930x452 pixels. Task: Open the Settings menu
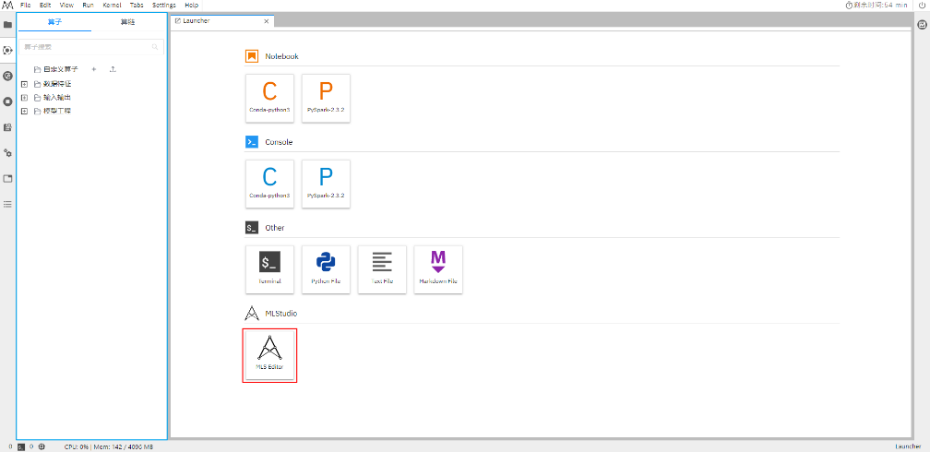coord(163,5)
